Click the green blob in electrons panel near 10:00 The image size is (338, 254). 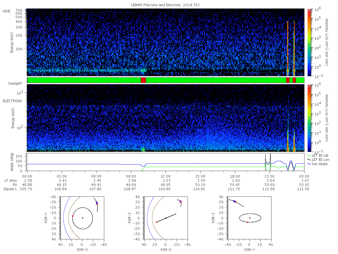(x=143, y=149)
